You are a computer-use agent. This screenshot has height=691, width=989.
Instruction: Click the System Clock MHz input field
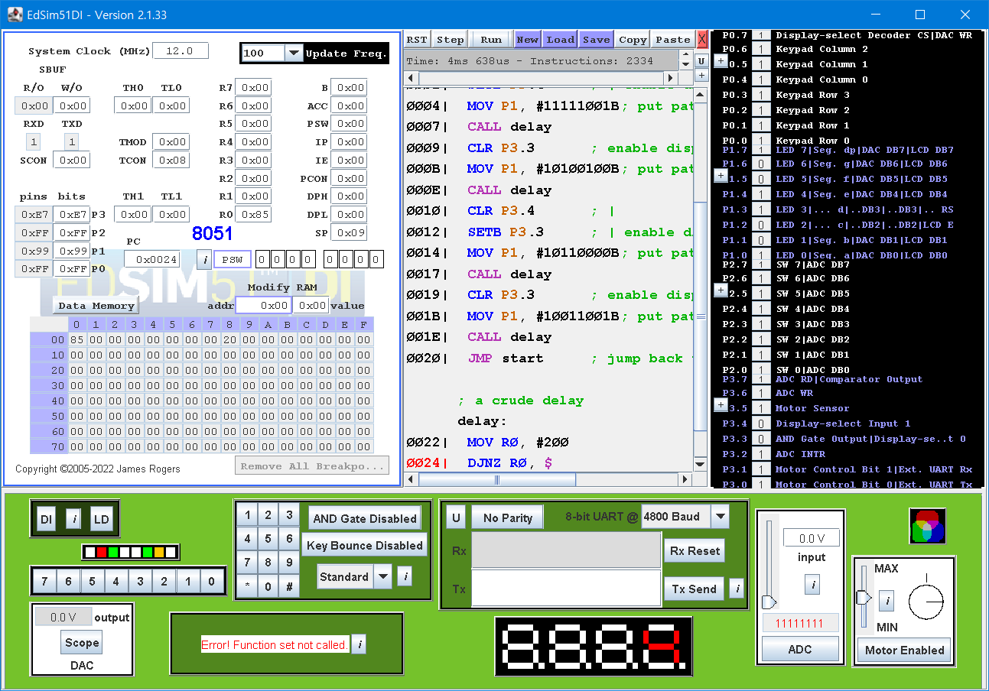click(x=181, y=51)
